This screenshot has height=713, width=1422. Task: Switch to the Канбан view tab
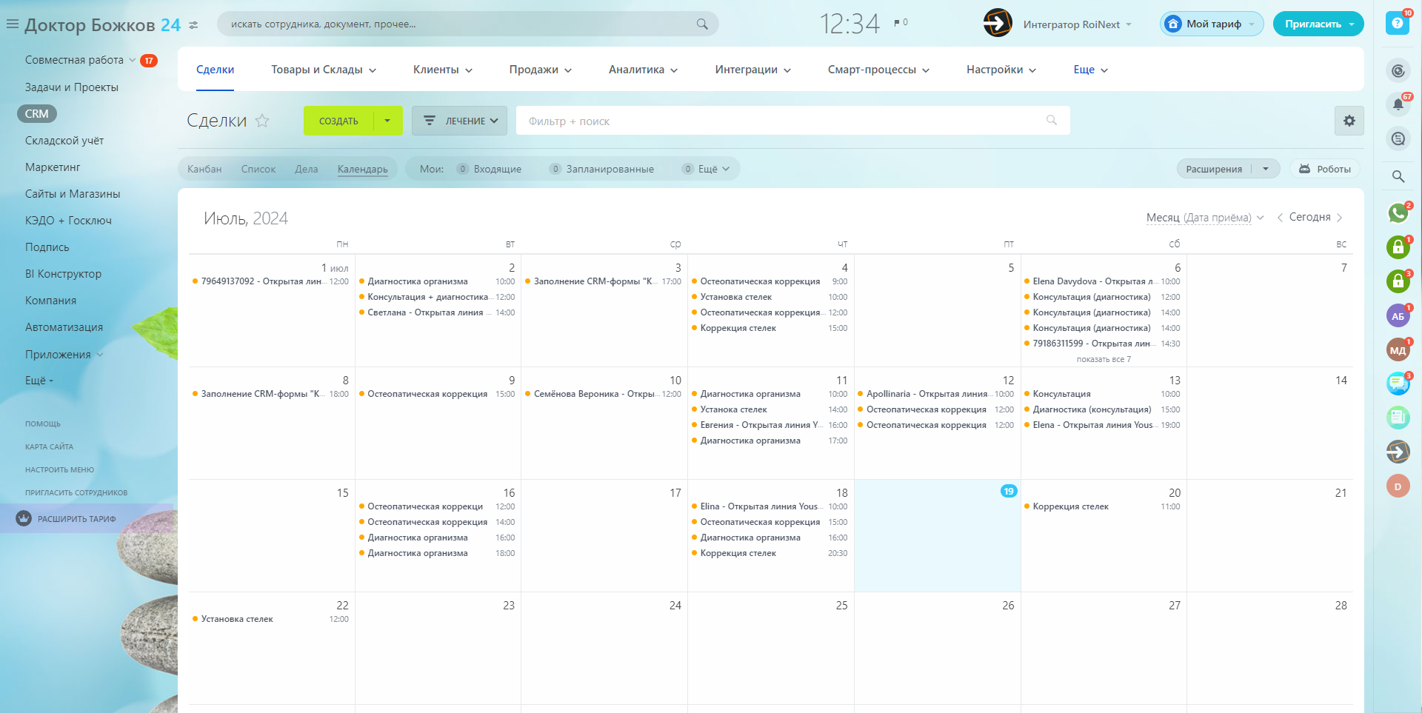click(x=204, y=169)
